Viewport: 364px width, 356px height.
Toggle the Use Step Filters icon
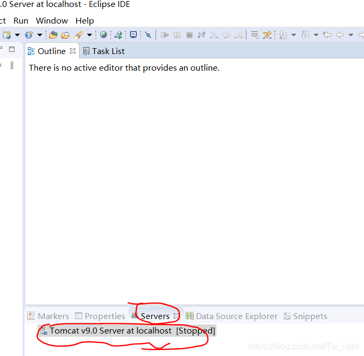[x=267, y=35]
